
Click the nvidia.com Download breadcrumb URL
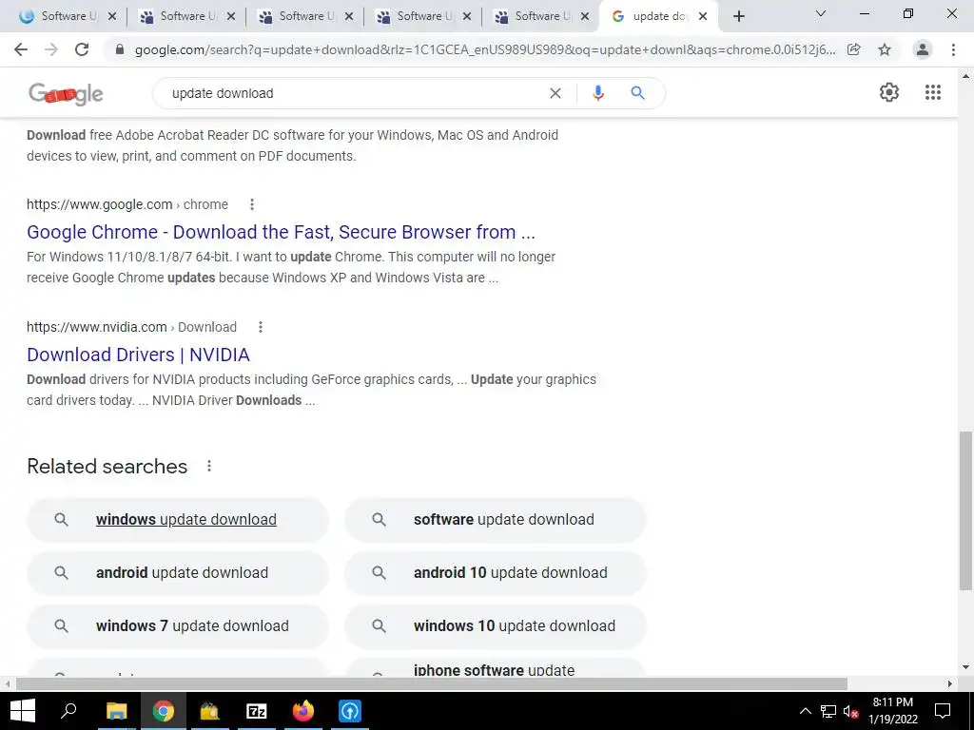(x=131, y=327)
